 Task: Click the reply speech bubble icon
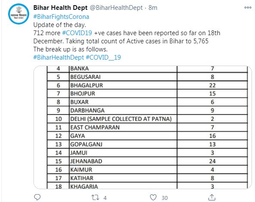(37, 197)
